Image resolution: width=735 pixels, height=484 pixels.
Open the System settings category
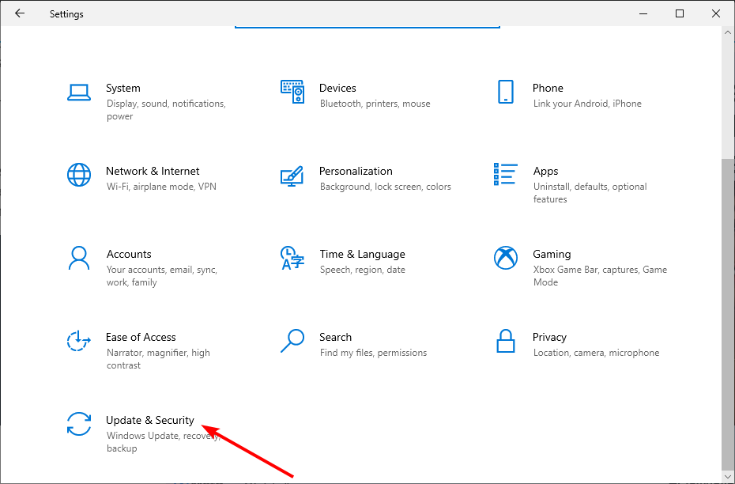point(123,88)
